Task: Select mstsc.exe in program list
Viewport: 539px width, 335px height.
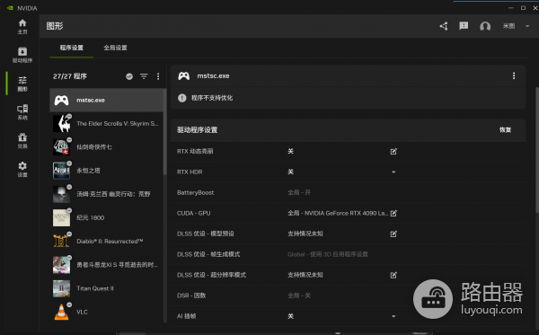Action: 107,100
